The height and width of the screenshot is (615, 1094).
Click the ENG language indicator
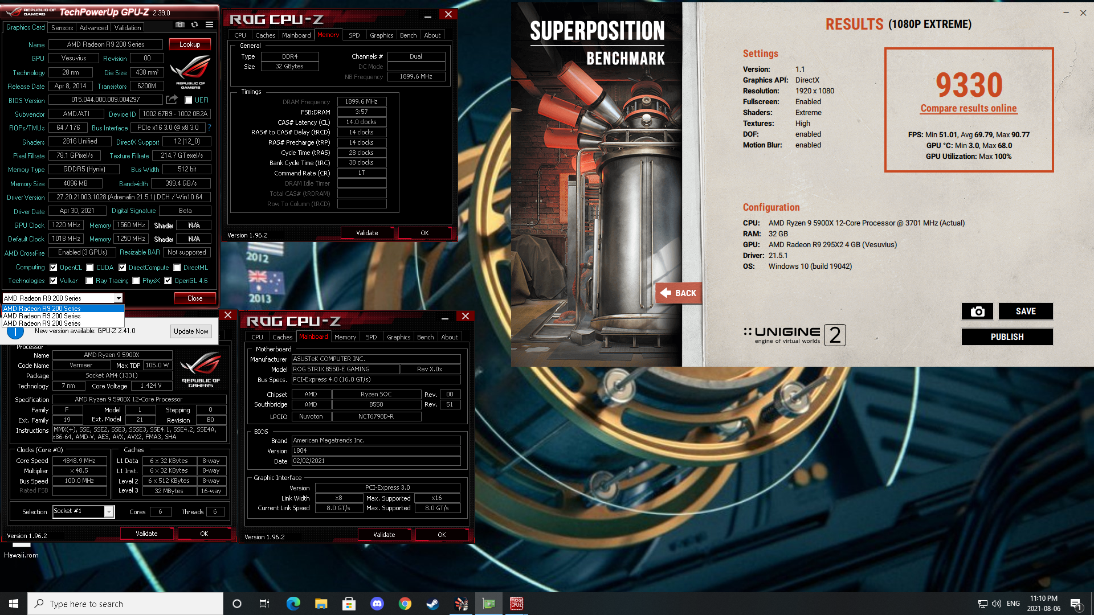[x=1013, y=604]
